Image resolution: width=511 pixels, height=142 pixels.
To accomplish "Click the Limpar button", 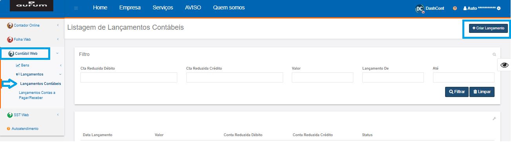I will [x=482, y=92].
